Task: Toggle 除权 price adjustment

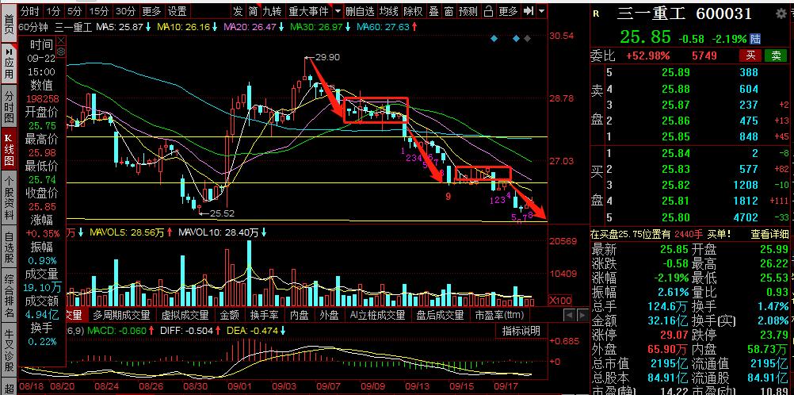Action: 414,10
